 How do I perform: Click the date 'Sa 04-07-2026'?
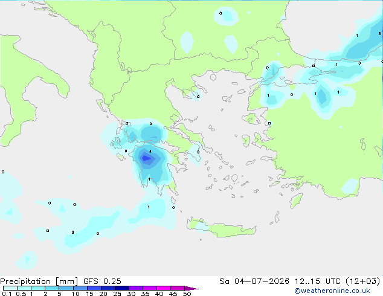point(254,282)
